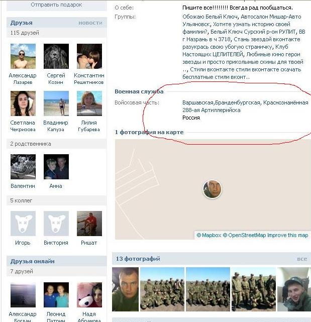311x322 pixels.
Task: Open Надя Абрамова's teddy bear avatar
Action: point(89,295)
